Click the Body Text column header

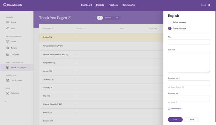(x=153, y=28)
